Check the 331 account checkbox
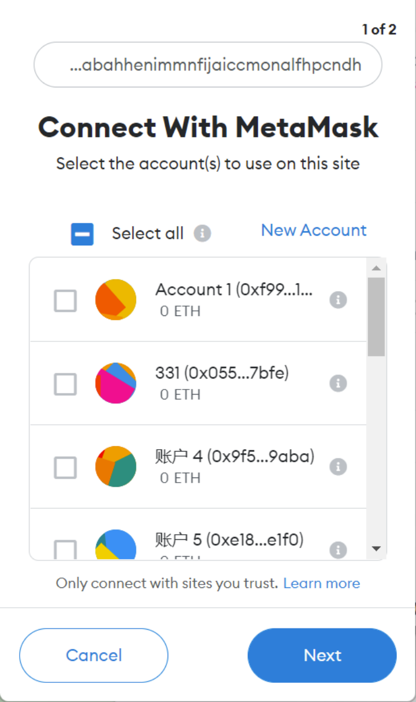The width and height of the screenshot is (416, 702). tap(65, 384)
